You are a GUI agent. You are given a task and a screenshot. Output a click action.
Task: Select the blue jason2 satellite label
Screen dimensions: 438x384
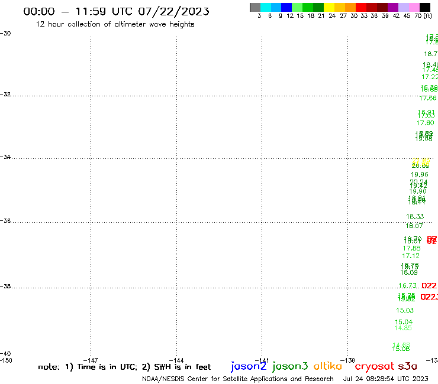click(249, 366)
